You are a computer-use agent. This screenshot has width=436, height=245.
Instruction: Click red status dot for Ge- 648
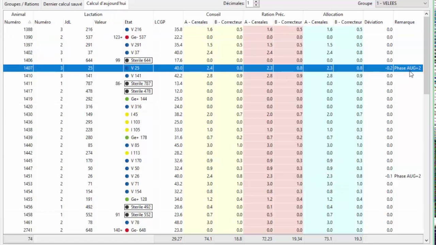(x=127, y=230)
